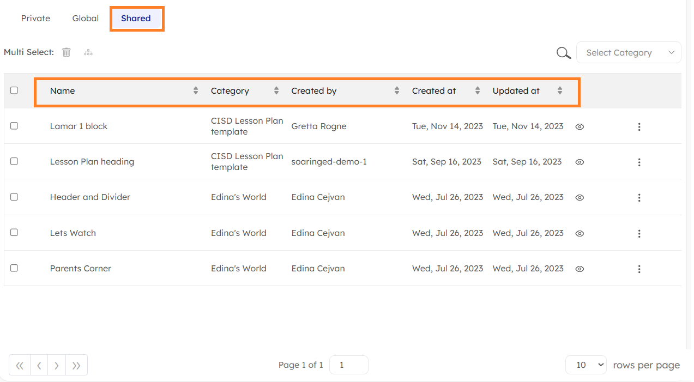Tick the Header and Divider checkbox
694x382 pixels.
(14, 197)
